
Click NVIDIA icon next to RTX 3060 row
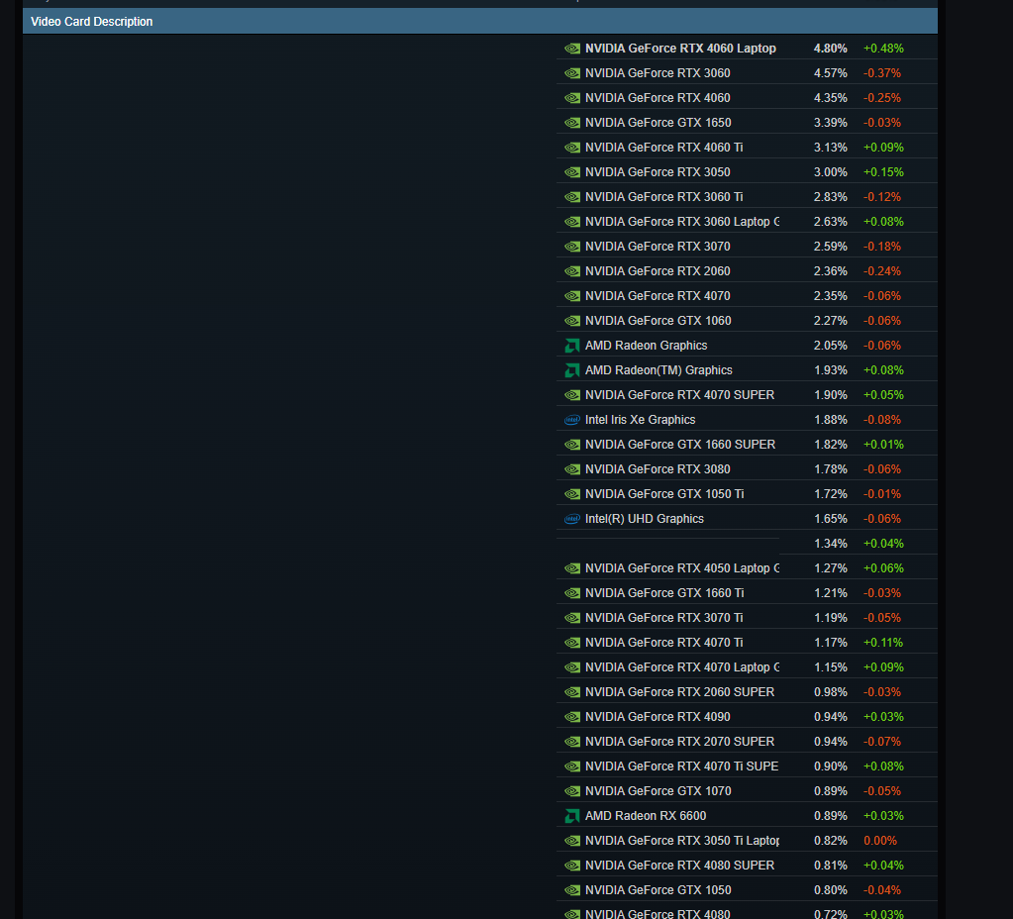click(x=572, y=73)
